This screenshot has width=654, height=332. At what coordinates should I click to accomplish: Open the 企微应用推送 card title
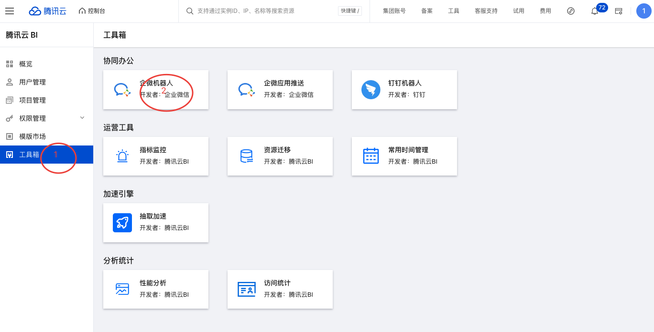[x=284, y=83]
